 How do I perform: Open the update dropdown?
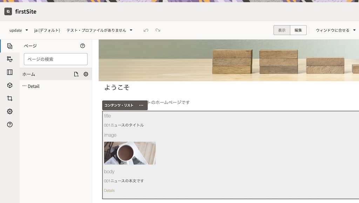click(x=19, y=30)
